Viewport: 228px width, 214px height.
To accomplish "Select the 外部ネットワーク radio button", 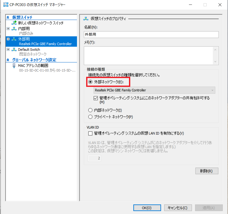I will click(x=90, y=82).
